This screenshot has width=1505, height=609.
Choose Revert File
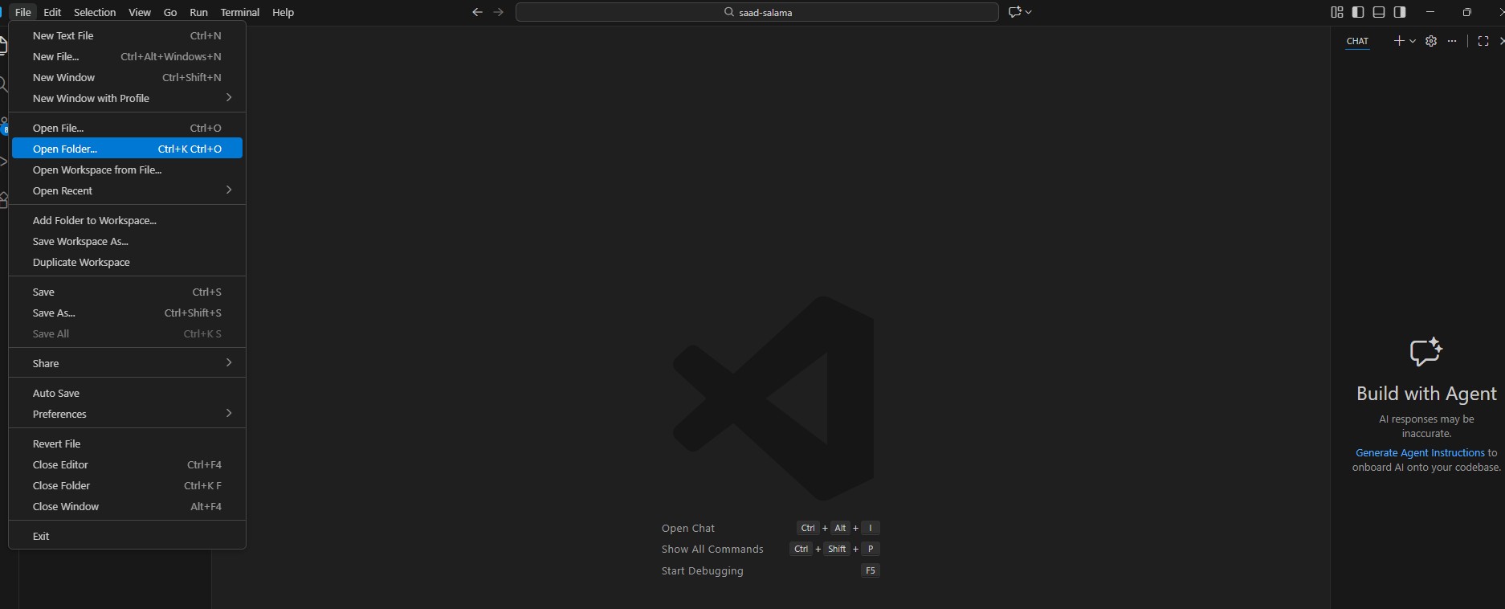[x=127, y=443]
